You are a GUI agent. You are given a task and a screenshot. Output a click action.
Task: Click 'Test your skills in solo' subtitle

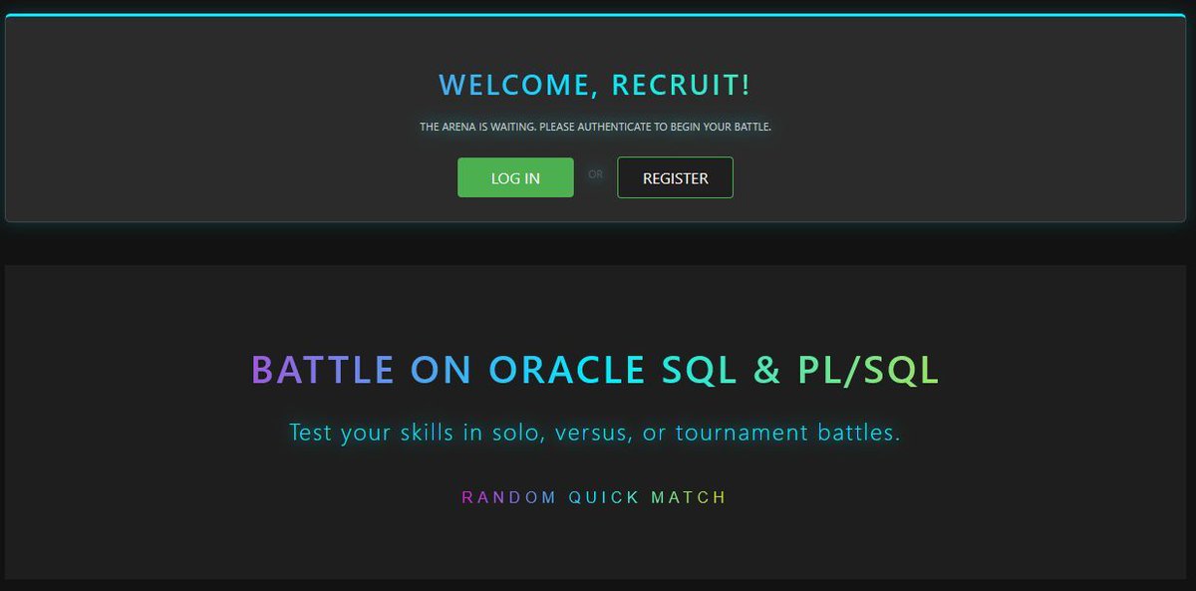tap(595, 433)
